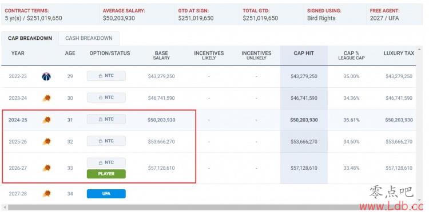Click the blue UFA status button
The width and height of the screenshot is (429, 212).
click(106, 194)
